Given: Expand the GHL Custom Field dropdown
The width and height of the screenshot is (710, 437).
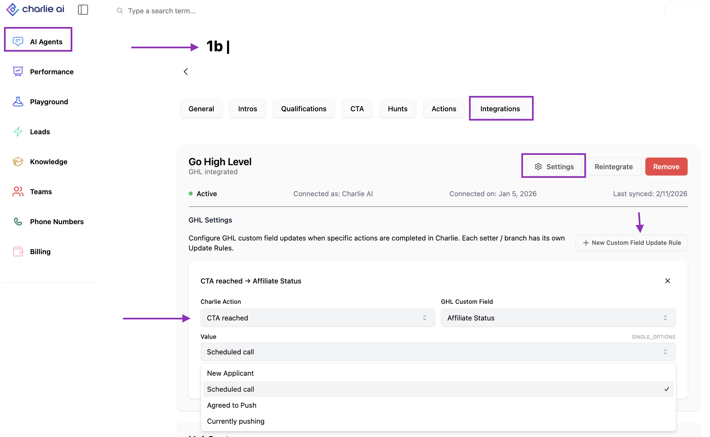Looking at the screenshot, I should [558, 318].
